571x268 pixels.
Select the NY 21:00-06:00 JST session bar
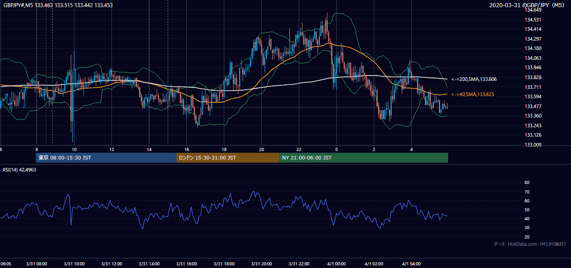[x=364, y=158]
